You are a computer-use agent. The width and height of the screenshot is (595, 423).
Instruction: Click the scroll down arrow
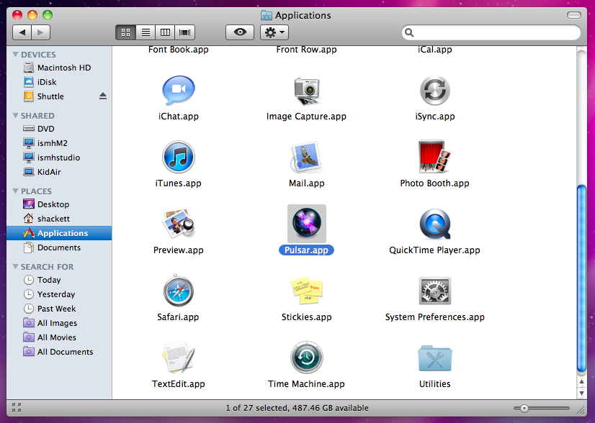point(581,393)
